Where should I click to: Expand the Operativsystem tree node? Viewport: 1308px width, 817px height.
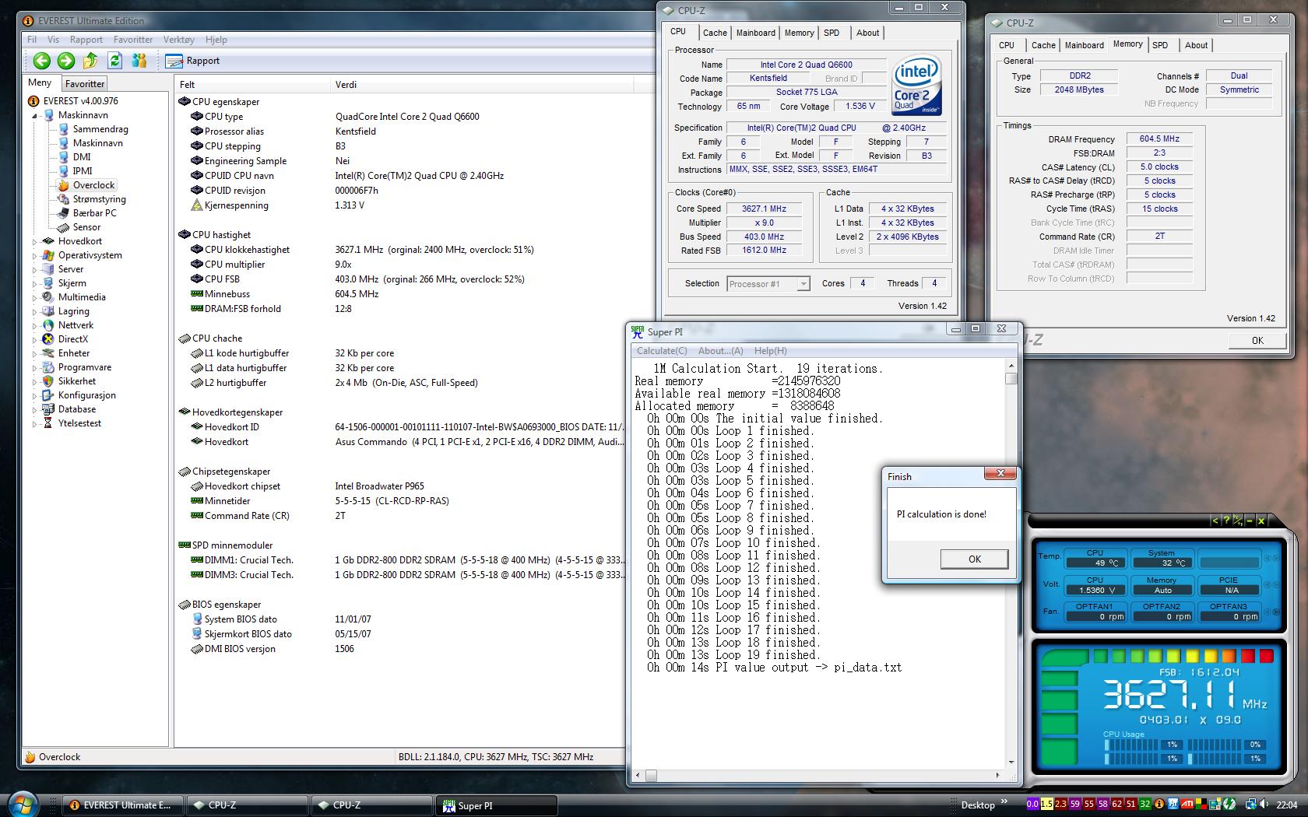click(34, 255)
